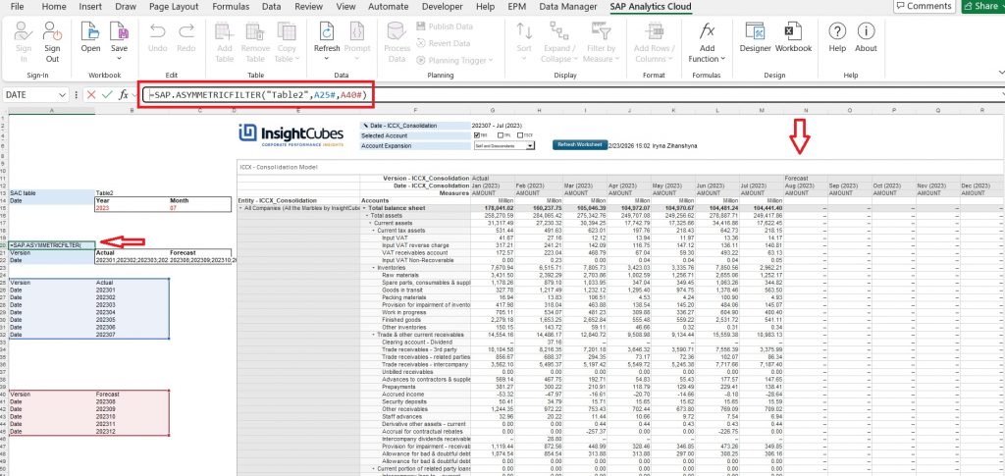Click the Name Box showing DATE

tap(30, 95)
